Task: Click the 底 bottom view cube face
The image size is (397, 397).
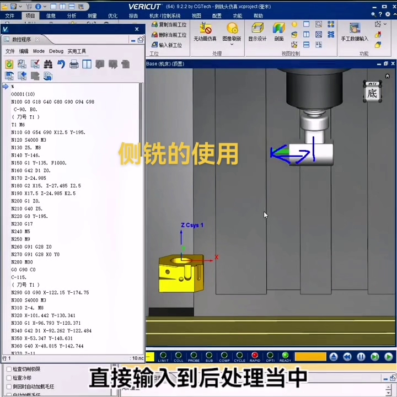Action: (372, 93)
